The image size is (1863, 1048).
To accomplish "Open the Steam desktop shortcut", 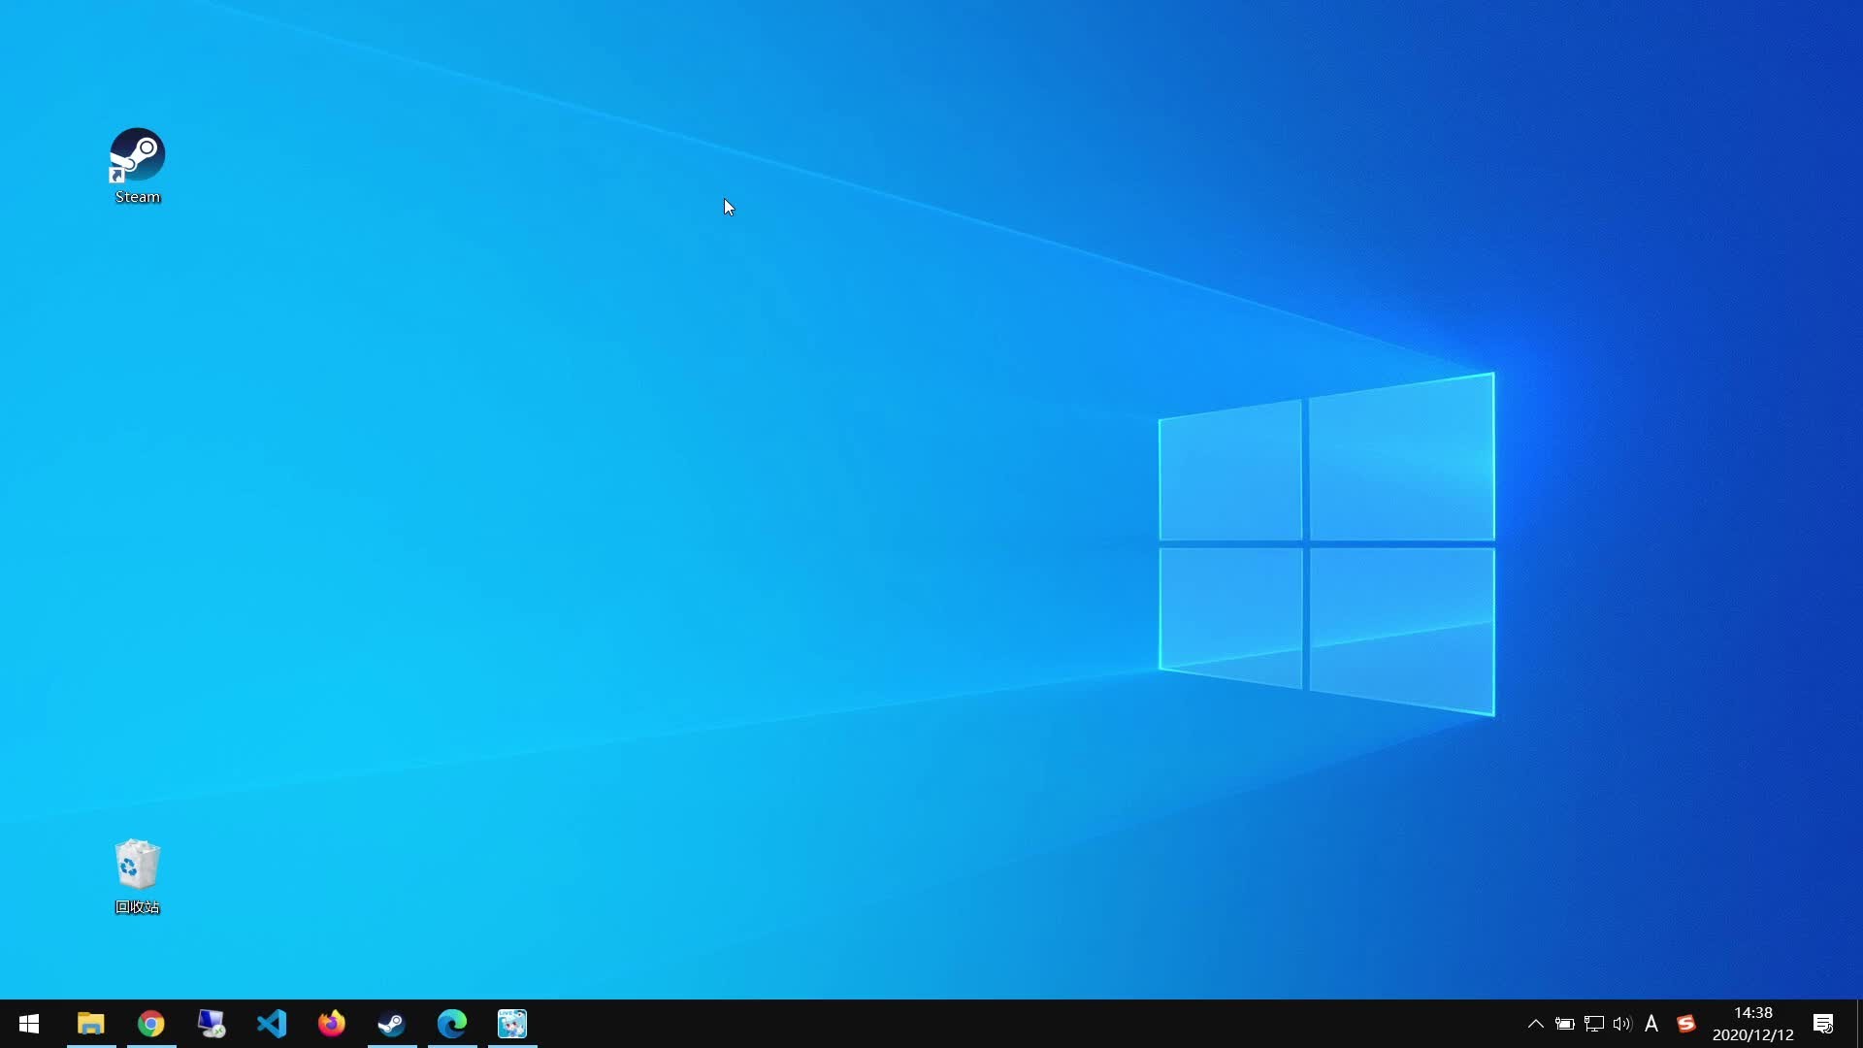I will (137, 155).
